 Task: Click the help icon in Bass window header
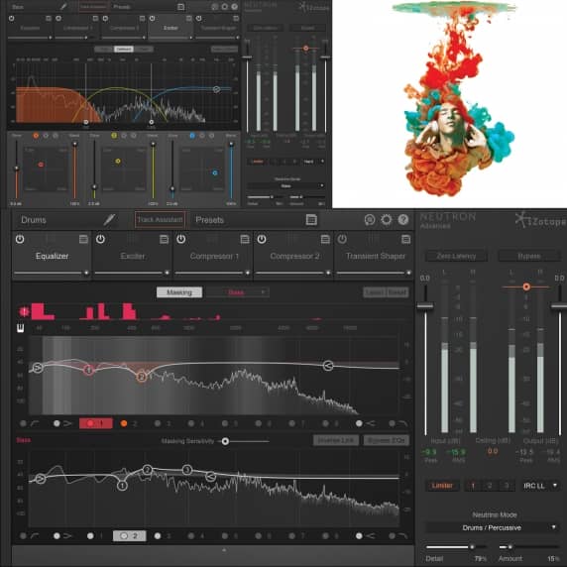(x=235, y=7)
